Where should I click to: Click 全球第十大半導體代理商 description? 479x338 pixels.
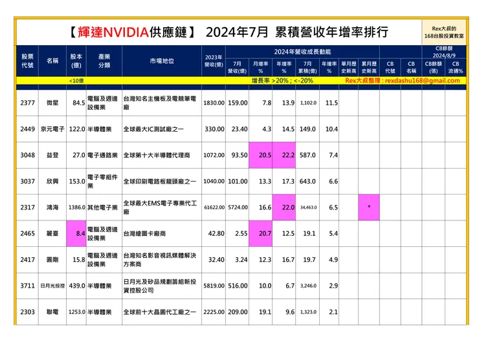pyautogui.click(x=157, y=155)
